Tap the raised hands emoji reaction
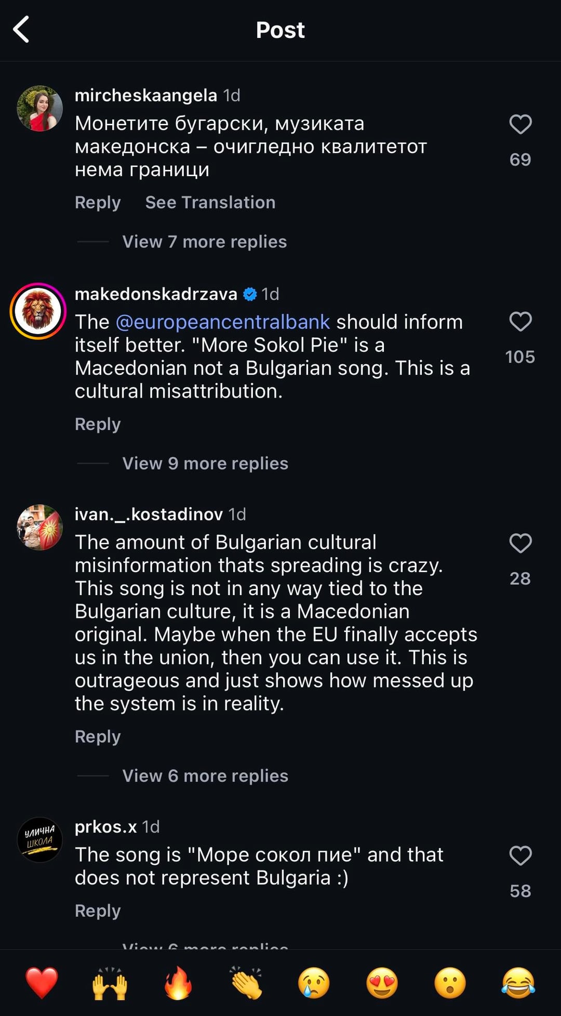This screenshot has height=1016, width=561. (110, 983)
